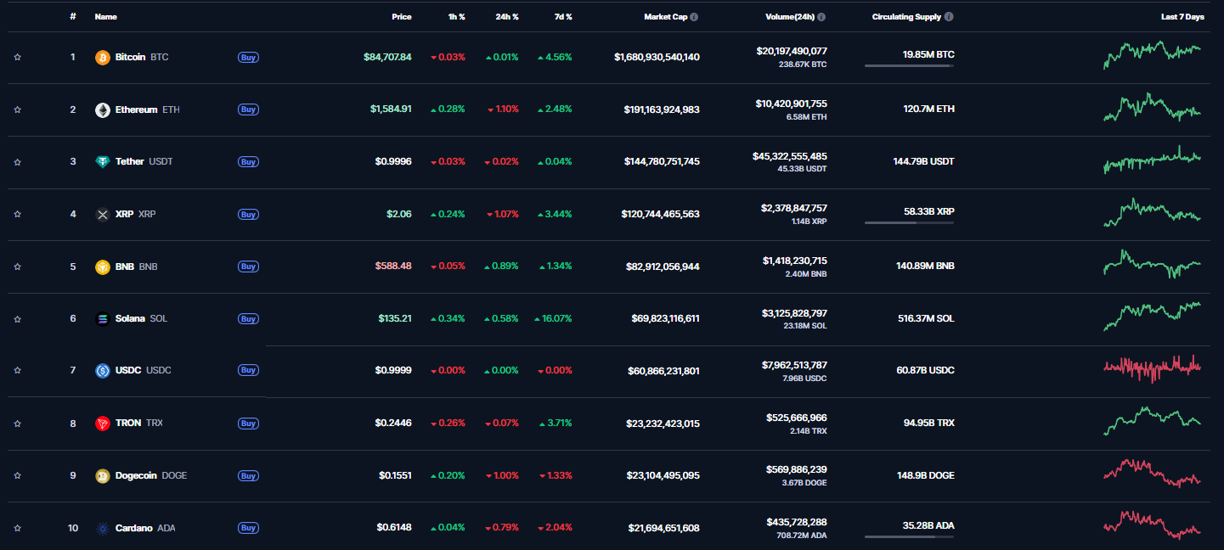Screen dimensions: 1224x550
Task: Star Bitcoin to add to watchlist
Action: (x=17, y=58)
